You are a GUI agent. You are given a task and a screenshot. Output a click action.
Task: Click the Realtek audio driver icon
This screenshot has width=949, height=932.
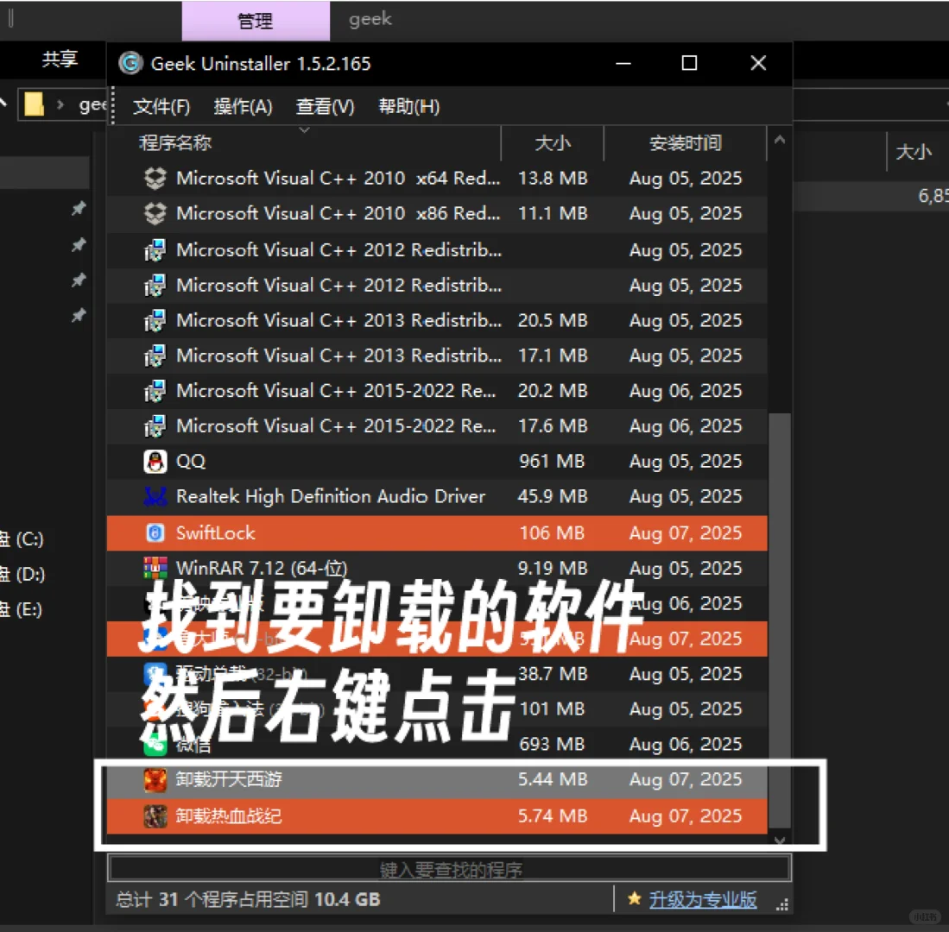(155, 496)
